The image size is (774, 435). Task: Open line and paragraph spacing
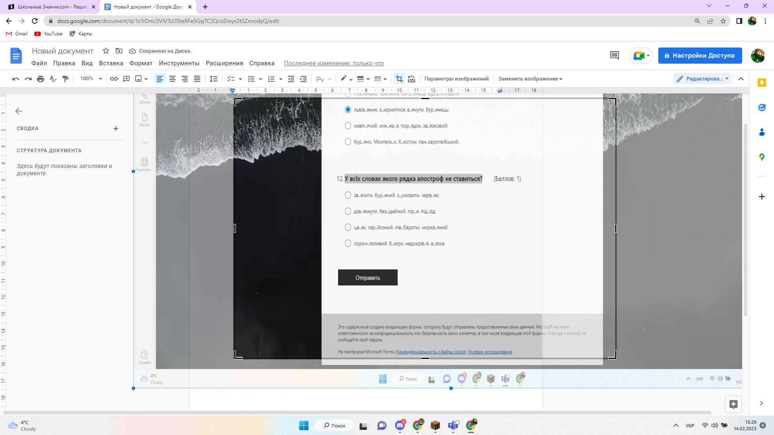point(214,79)
